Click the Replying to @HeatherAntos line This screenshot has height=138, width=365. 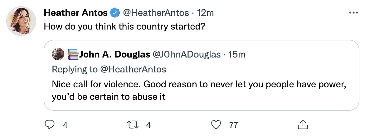click(x=109, y=69)
